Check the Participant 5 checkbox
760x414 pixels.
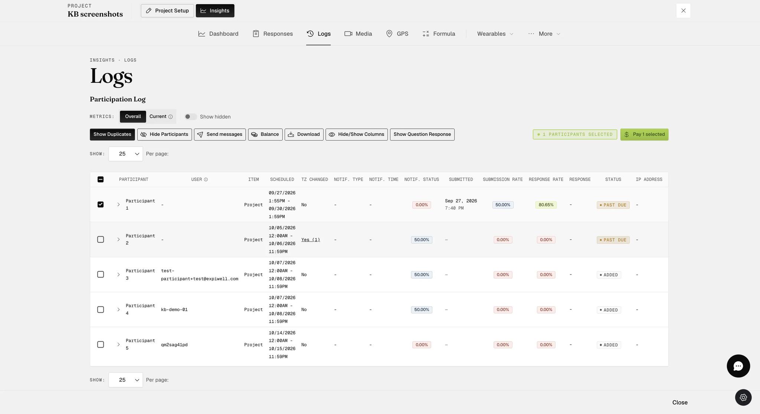101,345
